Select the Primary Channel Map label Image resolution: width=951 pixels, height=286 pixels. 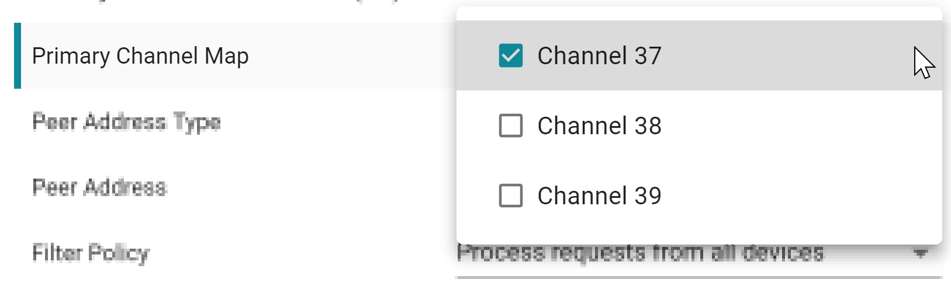point(140,56)
